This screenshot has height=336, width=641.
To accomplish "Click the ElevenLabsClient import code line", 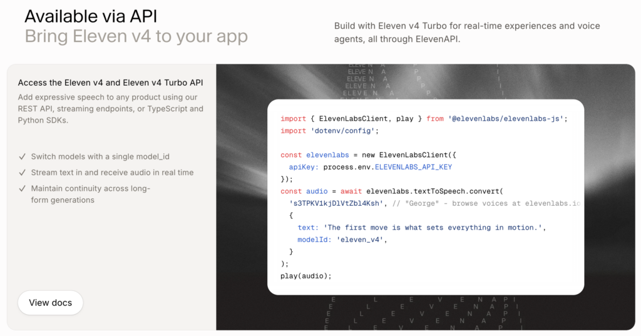I will pos(424,118).
